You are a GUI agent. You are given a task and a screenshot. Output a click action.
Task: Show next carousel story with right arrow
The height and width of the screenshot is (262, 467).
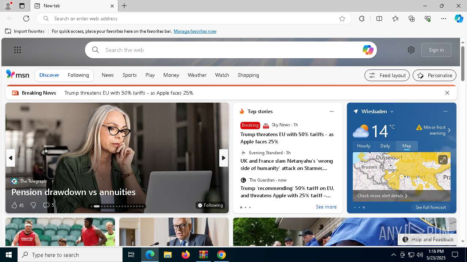pos(224,158)
